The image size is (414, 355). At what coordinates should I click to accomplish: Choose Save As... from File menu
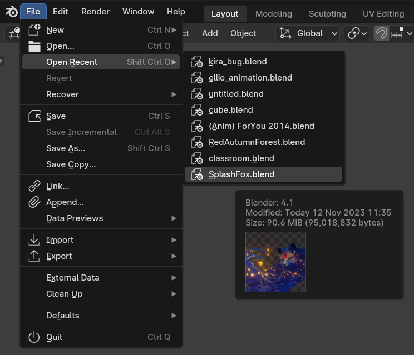pos(101,148)
